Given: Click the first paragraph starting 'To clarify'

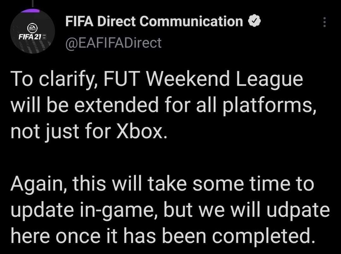Looking at the screenshot, I should coord(163,105).
